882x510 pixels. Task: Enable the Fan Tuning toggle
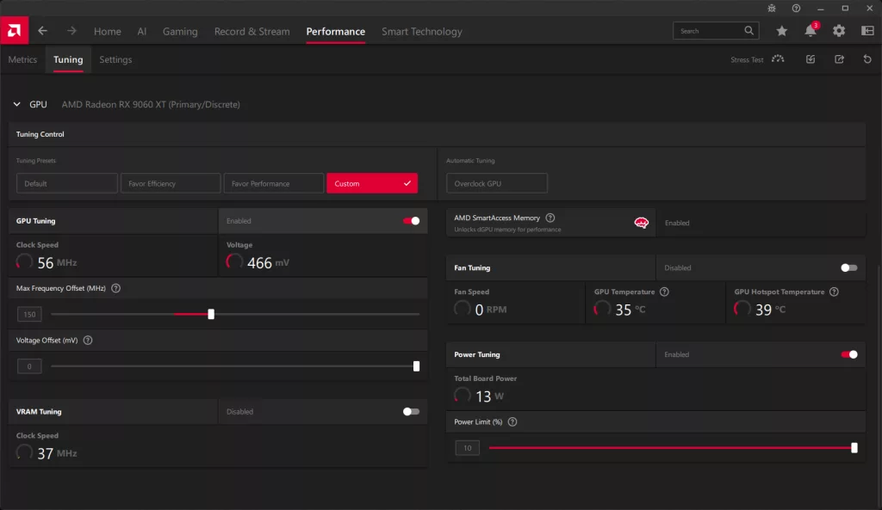(x=848, y=268)
